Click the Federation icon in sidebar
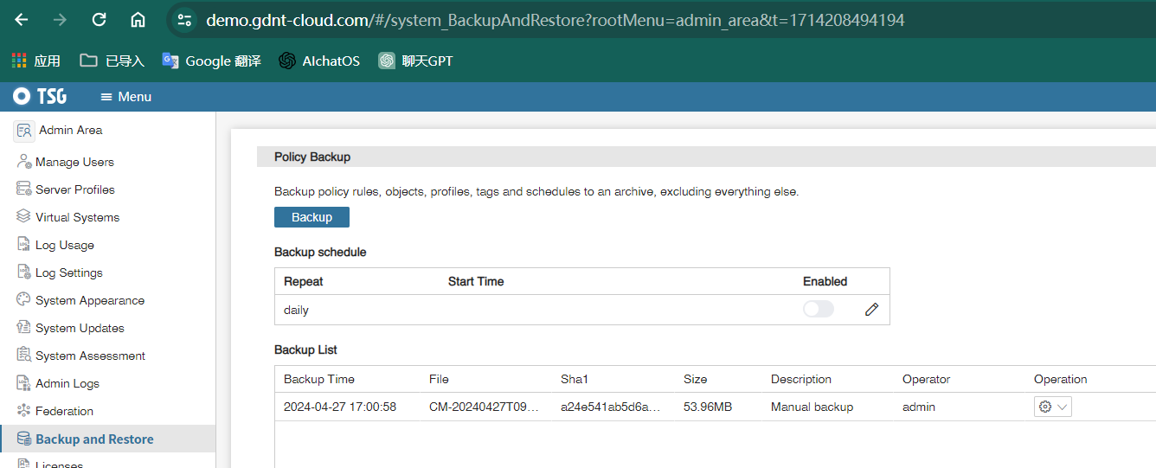The width and height of the screenshot is (1156, 468). click(x=23, y=411)
